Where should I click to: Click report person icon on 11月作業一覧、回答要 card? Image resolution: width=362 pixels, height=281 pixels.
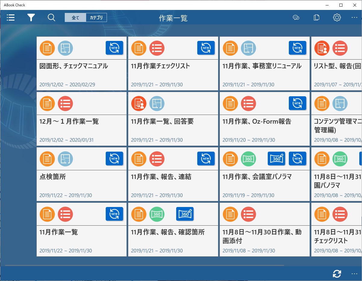pyautogui.click(x=139, y=103)
